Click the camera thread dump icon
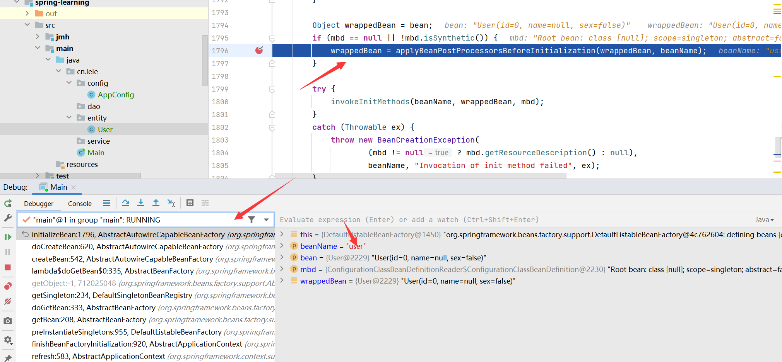 [8, 321]
